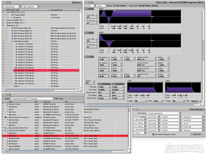Toggle the Use Search Results window checkbox
206x154 pixels.
pyautogui.click(x=153, y=134)
